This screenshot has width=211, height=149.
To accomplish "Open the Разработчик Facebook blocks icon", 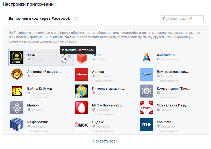I will [x=17, y=125].
